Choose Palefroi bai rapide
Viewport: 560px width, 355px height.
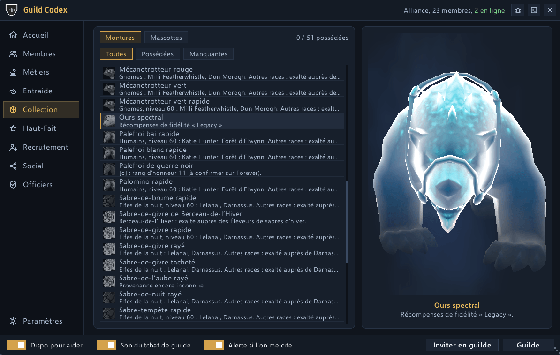(x=222, y=137)
